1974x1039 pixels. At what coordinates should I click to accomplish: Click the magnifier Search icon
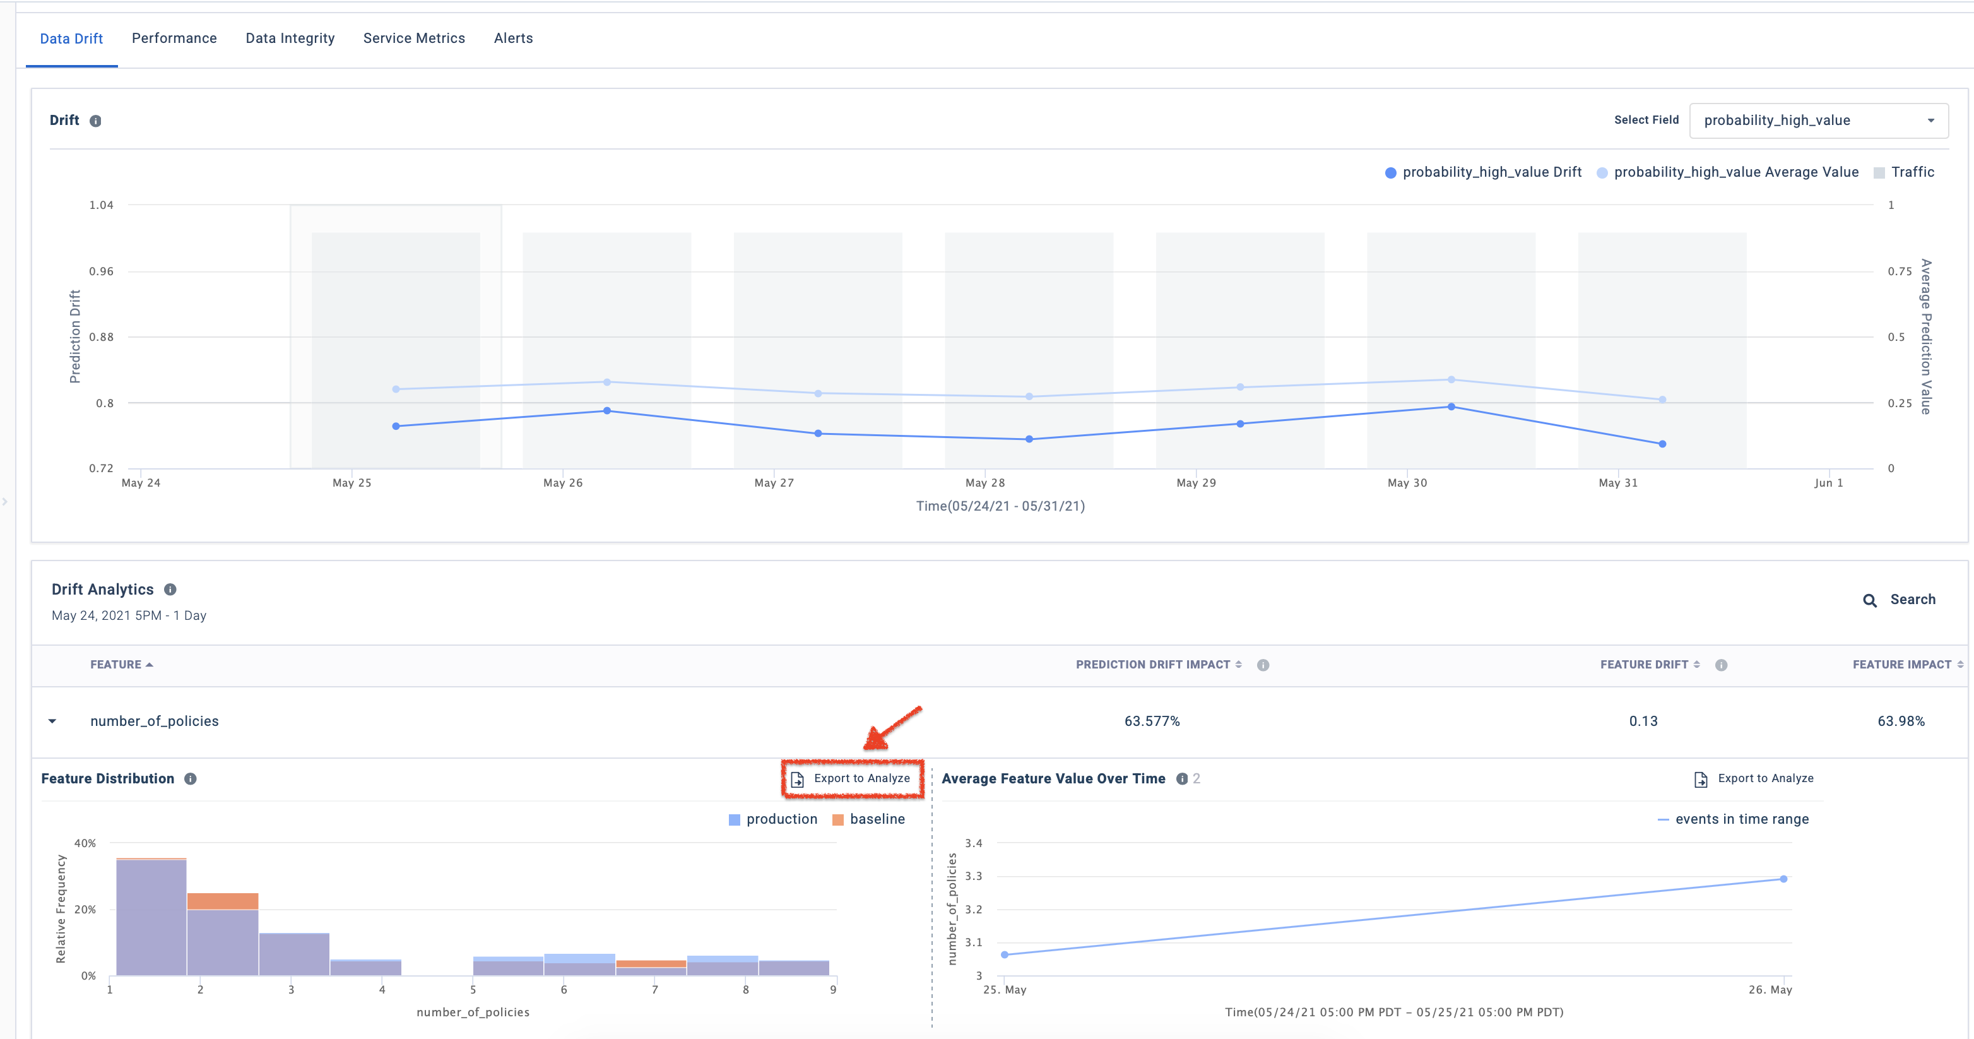pyautogui.click(x=1870, y=600)
